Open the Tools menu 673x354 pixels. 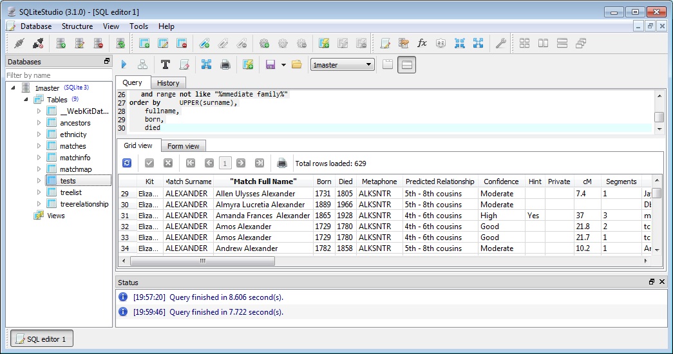(x=138, y=26)
